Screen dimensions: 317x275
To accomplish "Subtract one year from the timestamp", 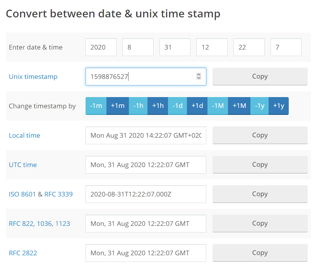I will [259, 106].
